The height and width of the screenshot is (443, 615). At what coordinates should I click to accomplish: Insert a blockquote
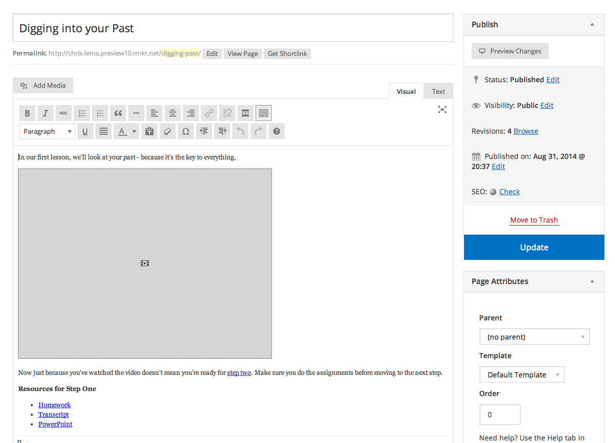[118, 114]
